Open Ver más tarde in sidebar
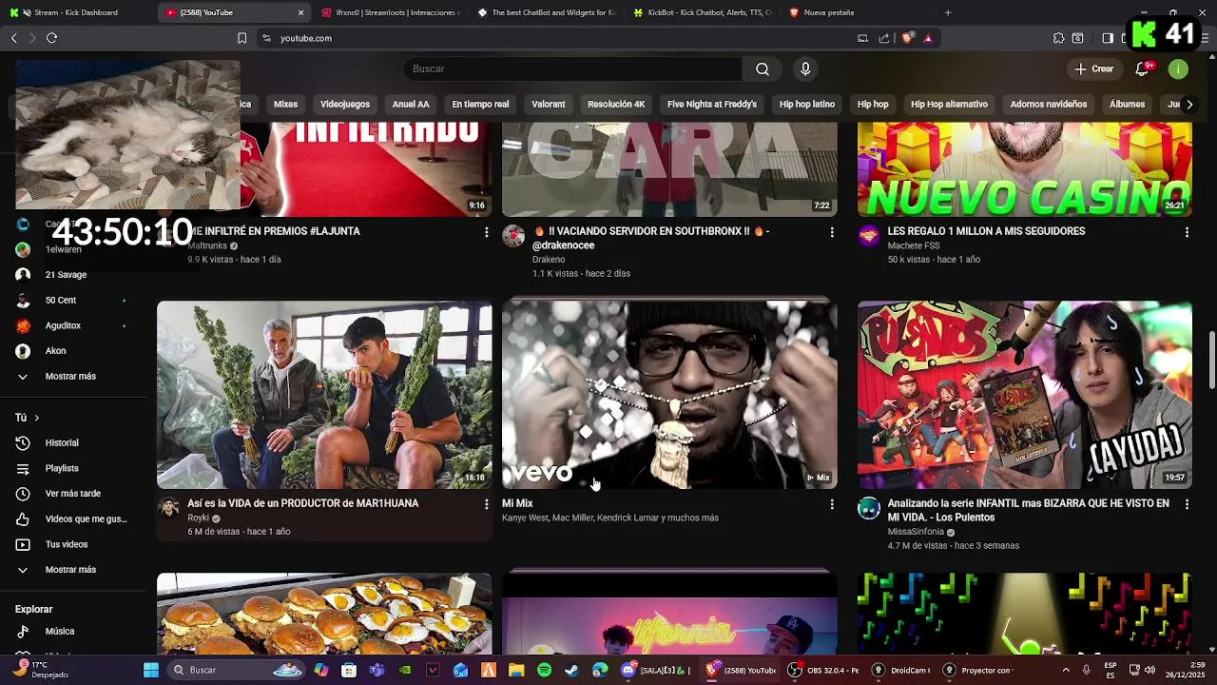Viewport: 1217px width, 685px height. tap(72, 494)
